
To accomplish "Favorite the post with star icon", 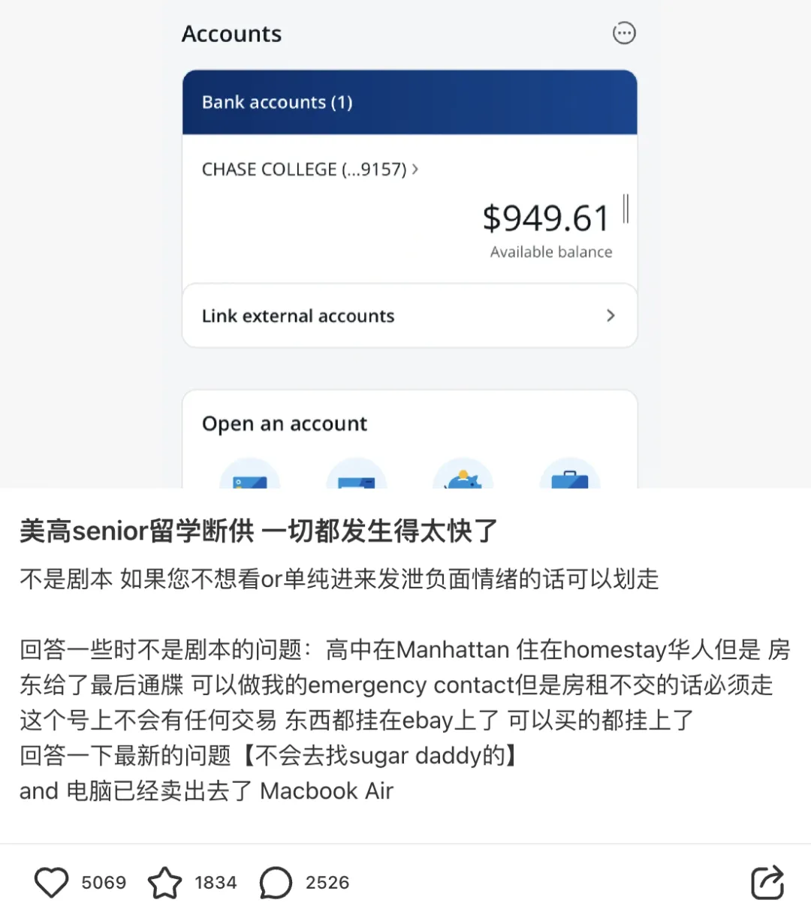I will point(164,882).
